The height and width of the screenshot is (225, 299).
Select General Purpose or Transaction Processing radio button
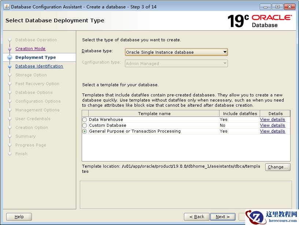[85, 131]
